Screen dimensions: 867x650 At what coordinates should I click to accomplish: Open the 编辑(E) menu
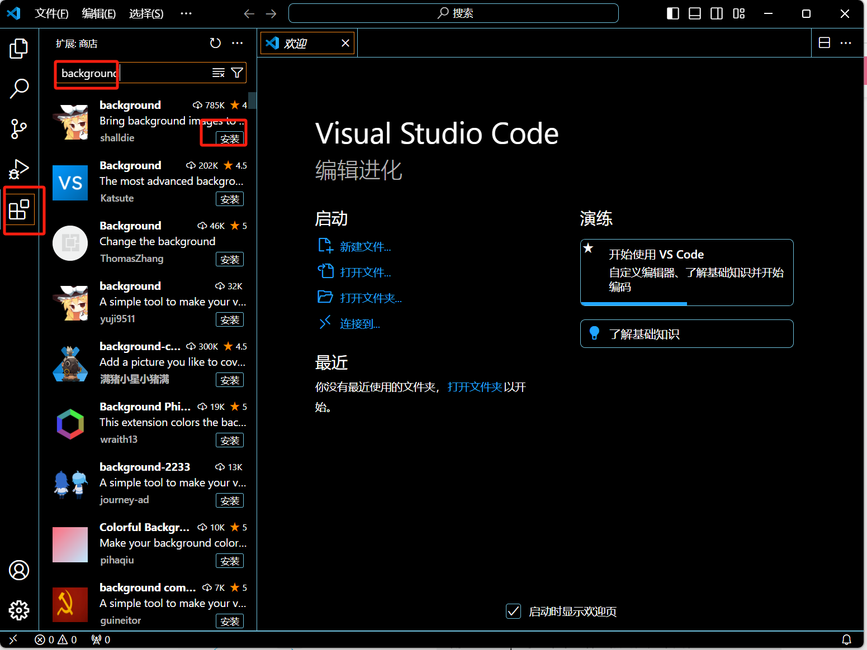(99, 13)
